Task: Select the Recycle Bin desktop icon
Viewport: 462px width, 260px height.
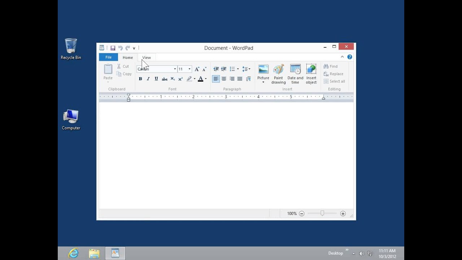Action: (71, 49)
